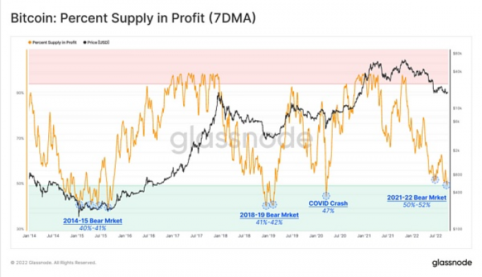
Task: Click the $10k right-axis price label
Action: [456, 108]
